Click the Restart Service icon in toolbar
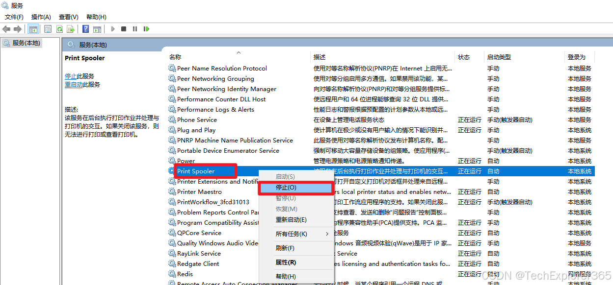 (x=146, y=29)
